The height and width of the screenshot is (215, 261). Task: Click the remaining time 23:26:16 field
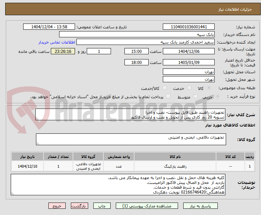(63, 51)
